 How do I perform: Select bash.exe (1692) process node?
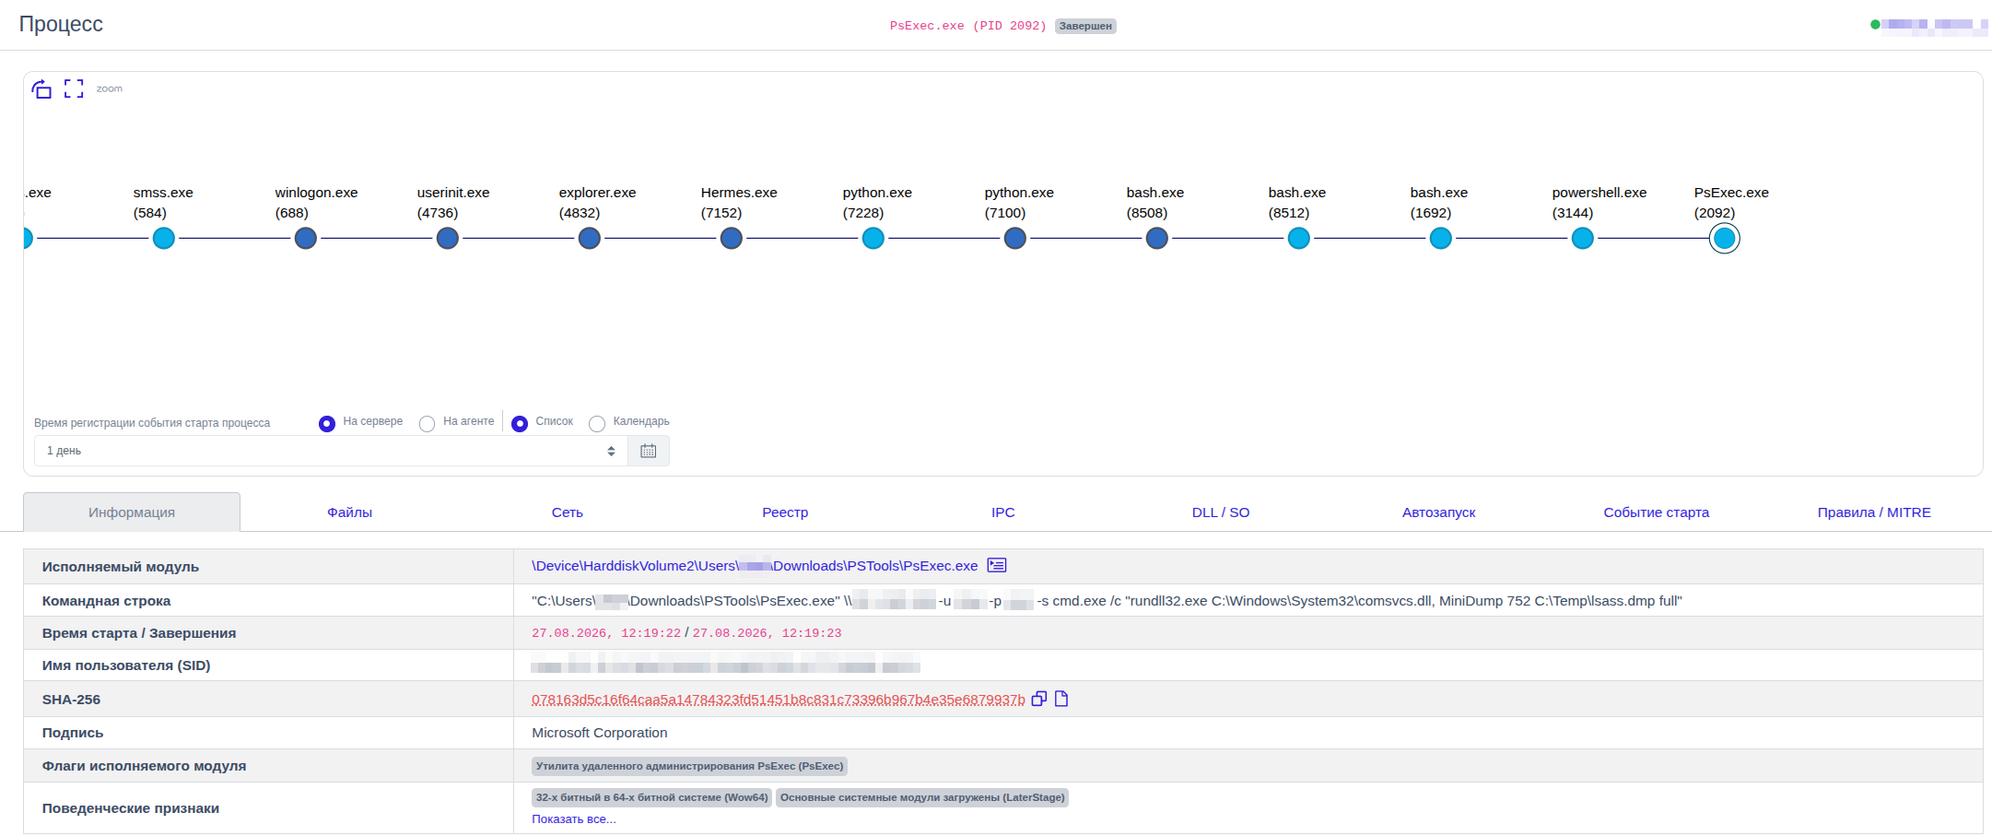coord(1441,239)
